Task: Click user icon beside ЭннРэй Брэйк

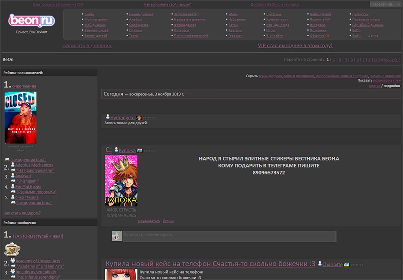Action: [x=13, y=186]
